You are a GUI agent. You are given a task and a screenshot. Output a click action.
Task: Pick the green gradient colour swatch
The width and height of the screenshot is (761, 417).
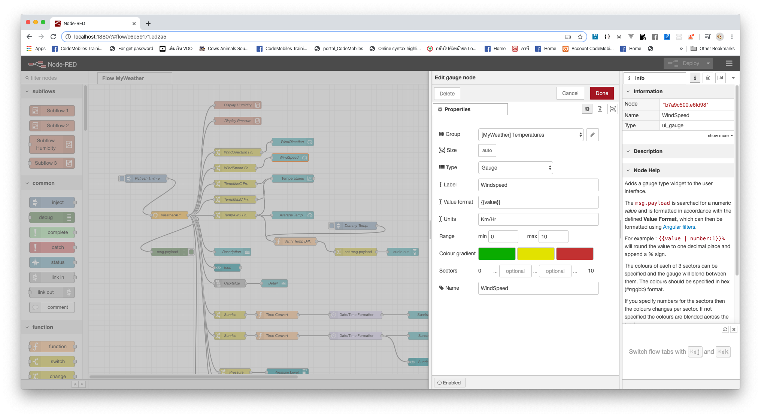(497, 253)
